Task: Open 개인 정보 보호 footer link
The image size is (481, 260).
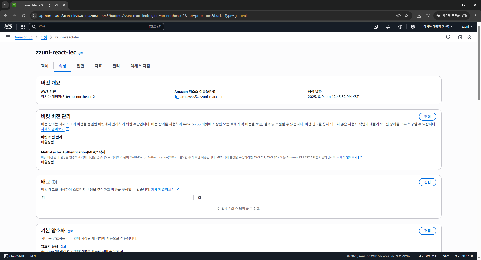Action: pos(428,256)
